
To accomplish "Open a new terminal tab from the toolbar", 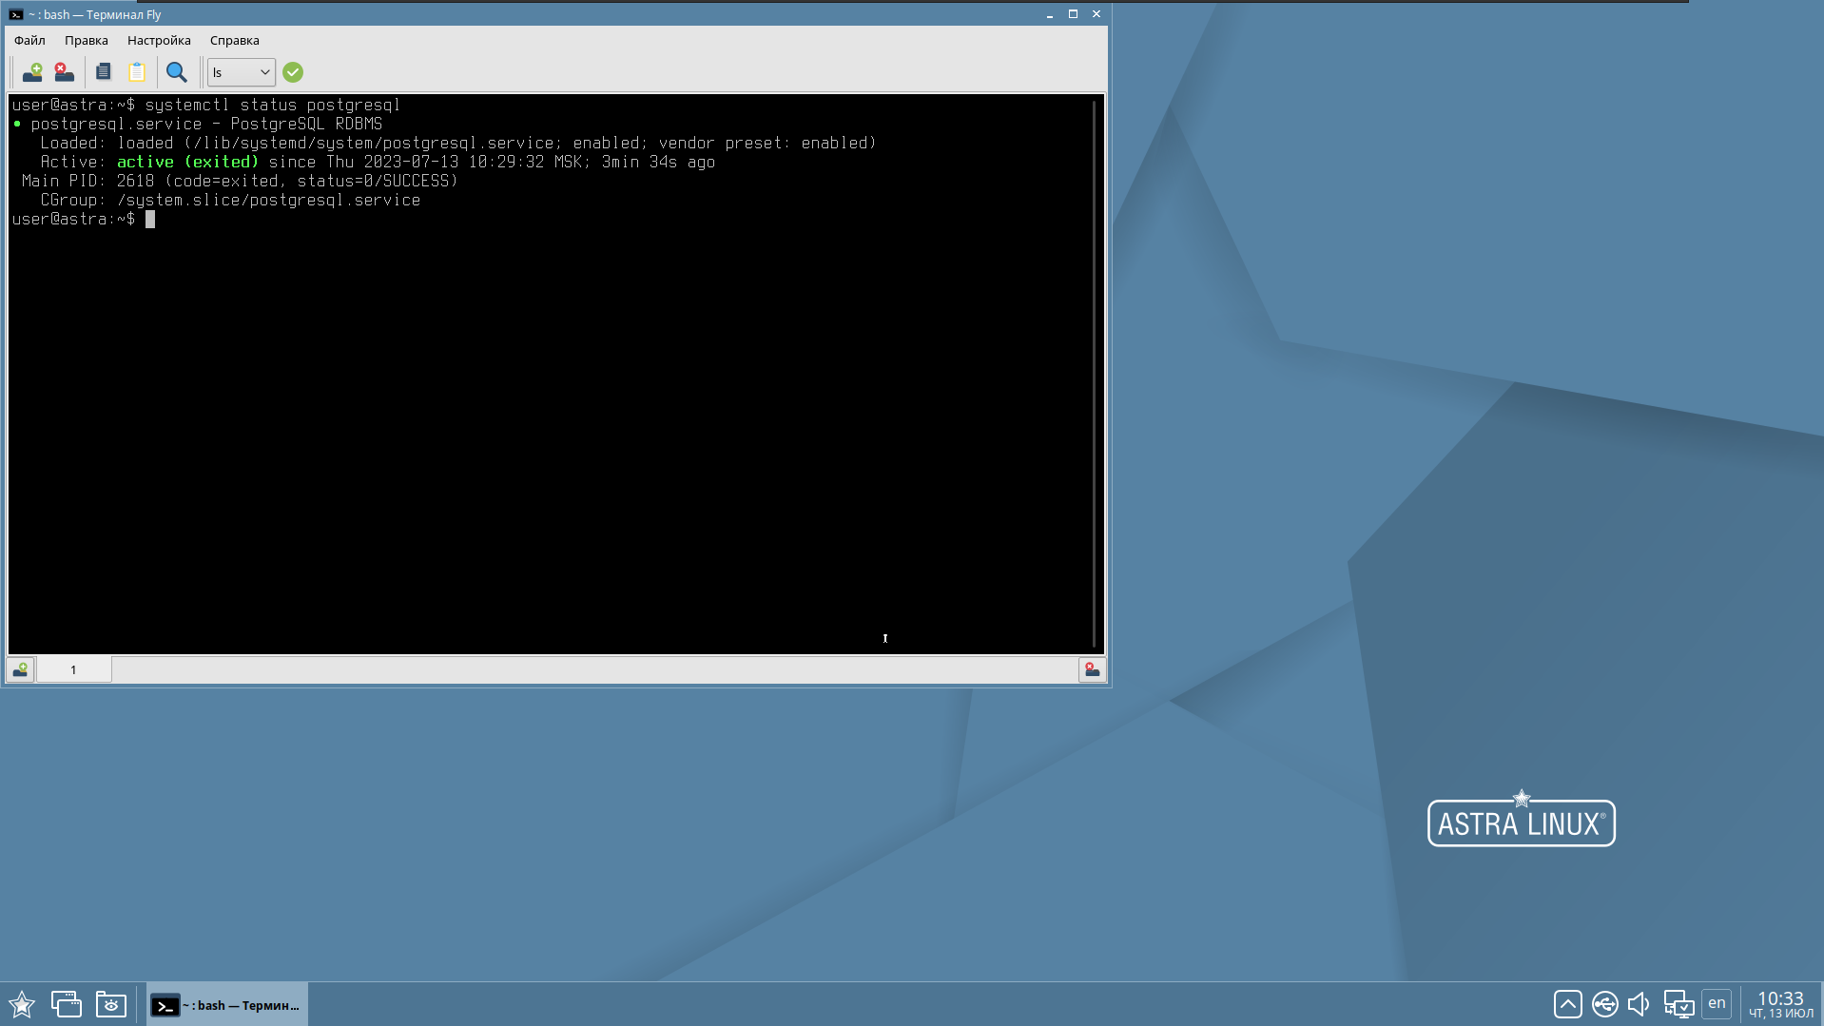I will point(32,72).
